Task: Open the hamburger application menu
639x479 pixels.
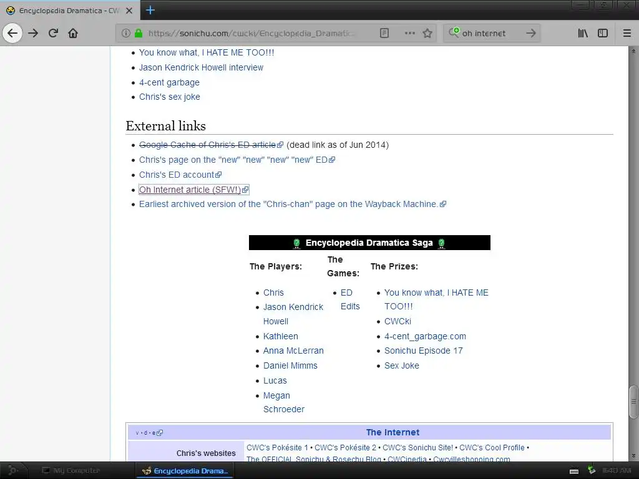Action: click(627, 33)
